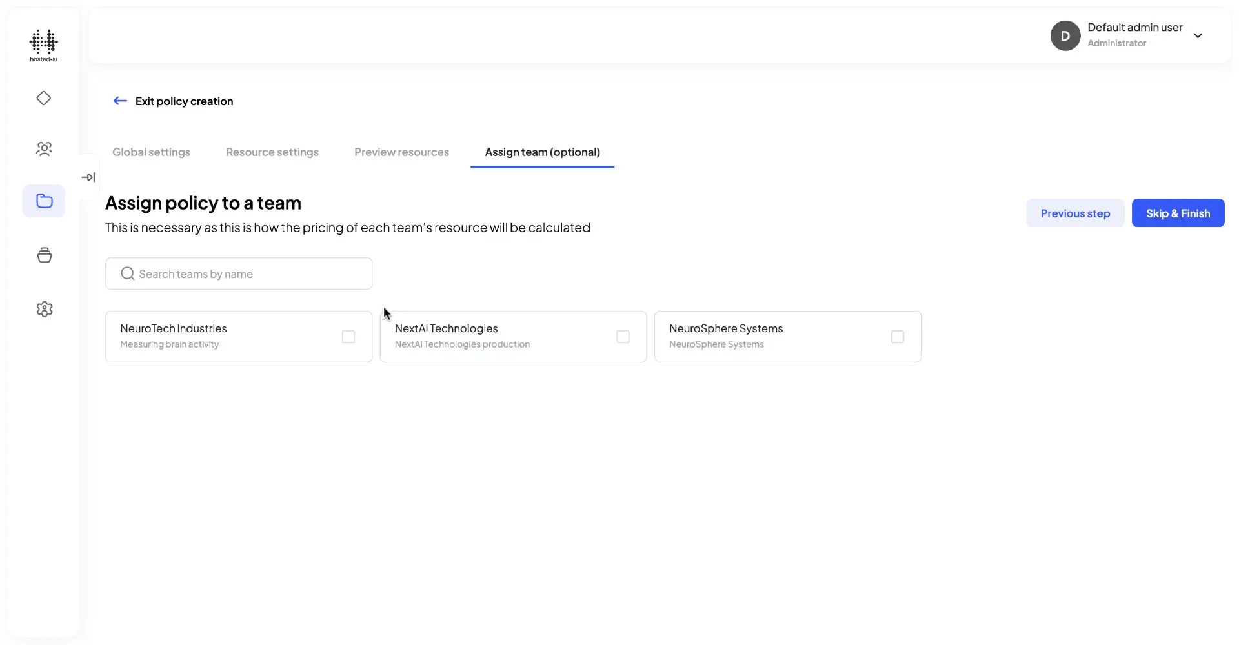Click the Skip & Finish button
The image size is (1239, 645).
1178,213
